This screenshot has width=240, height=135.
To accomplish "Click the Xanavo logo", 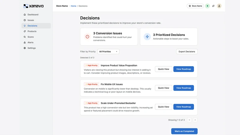I will click(x=34, y=6).
